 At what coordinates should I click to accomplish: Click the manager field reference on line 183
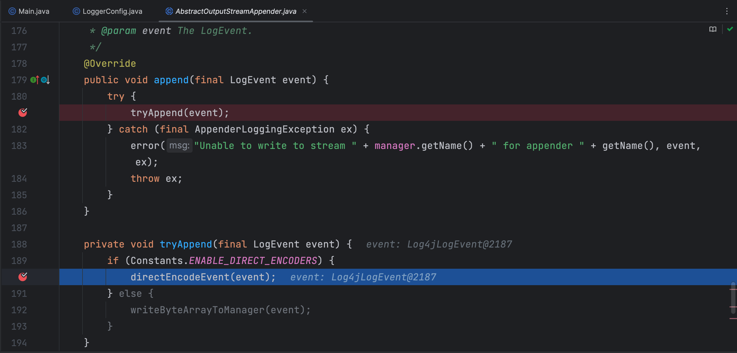click(395, 145)
